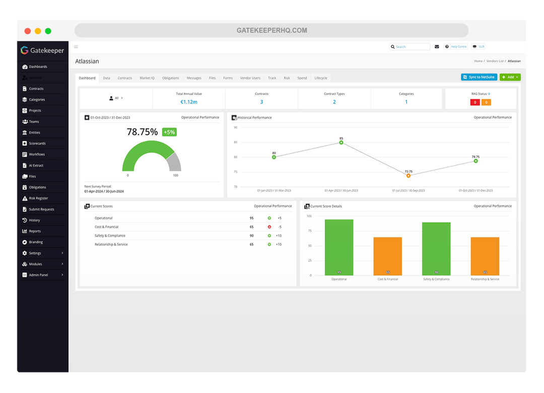Select the Risk Register icon

coord(26,198)
